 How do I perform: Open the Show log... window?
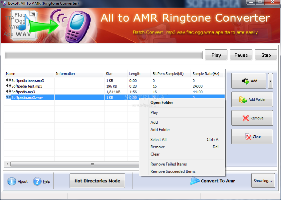[x=263, y=180]
